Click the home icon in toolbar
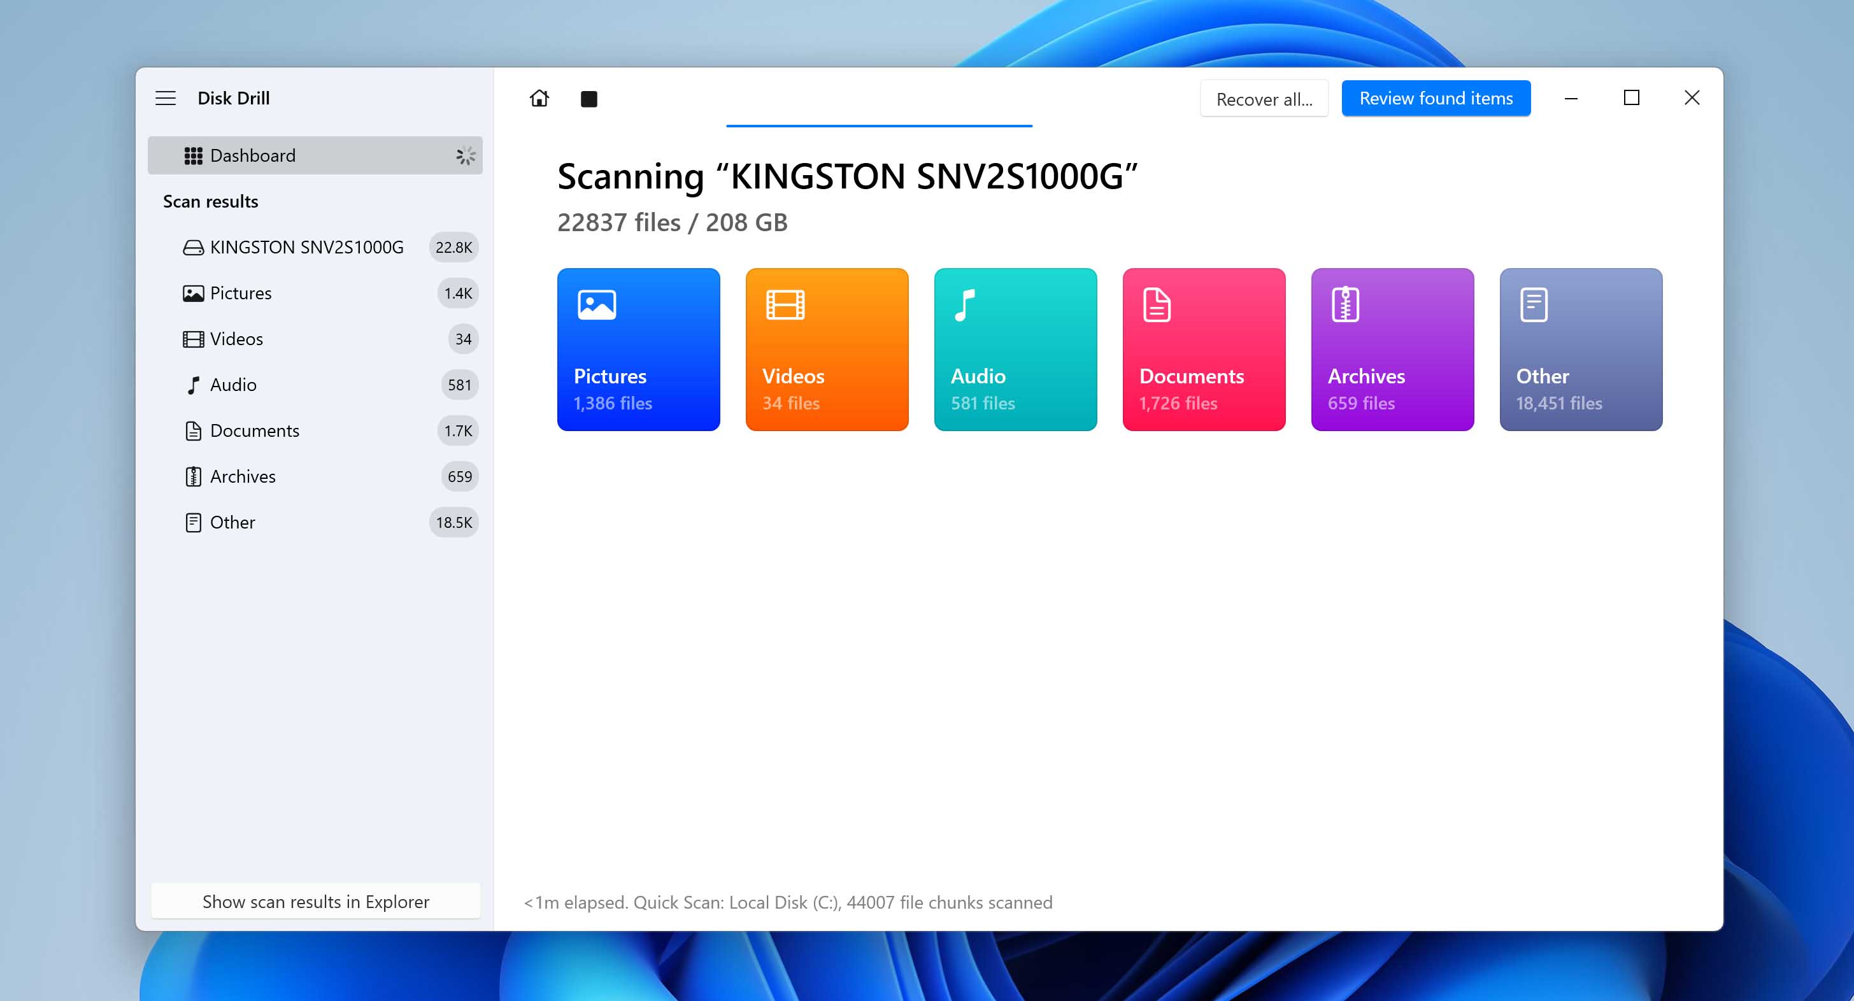Image resolution: width=1854 pixels, height=1001 pixels. click(539, 99)
